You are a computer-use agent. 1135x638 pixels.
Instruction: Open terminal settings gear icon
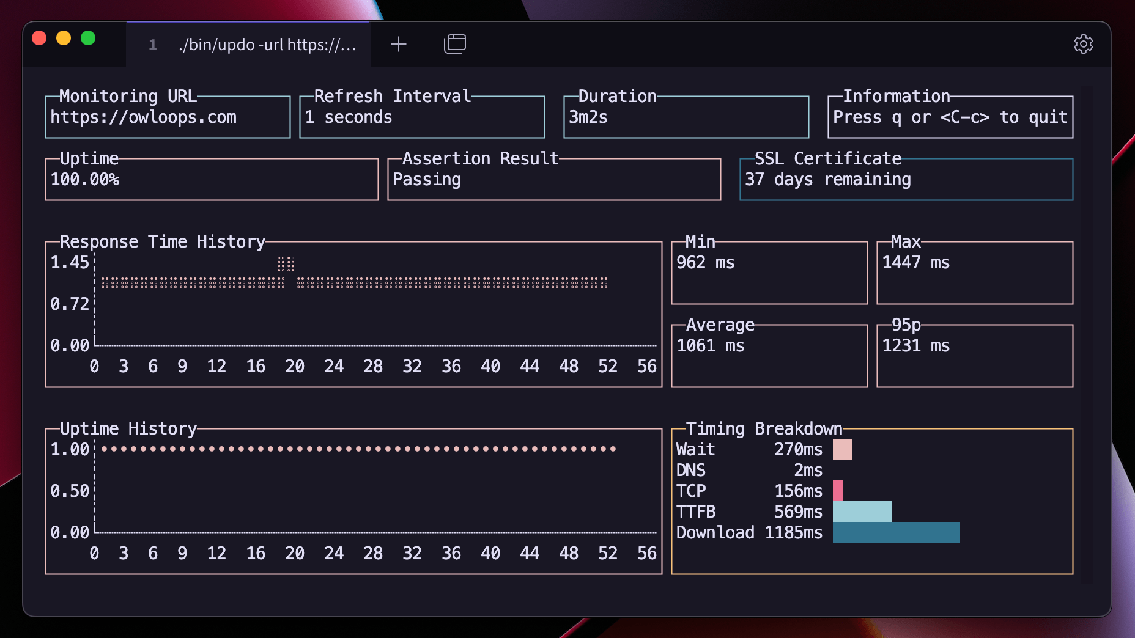click(x=1083, y=44)
